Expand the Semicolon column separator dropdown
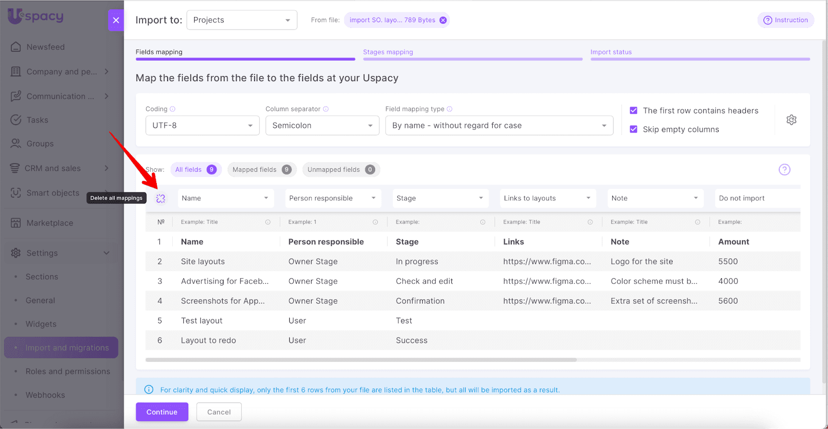This screenshot has height=429, width=828. [x=322, y=126]
